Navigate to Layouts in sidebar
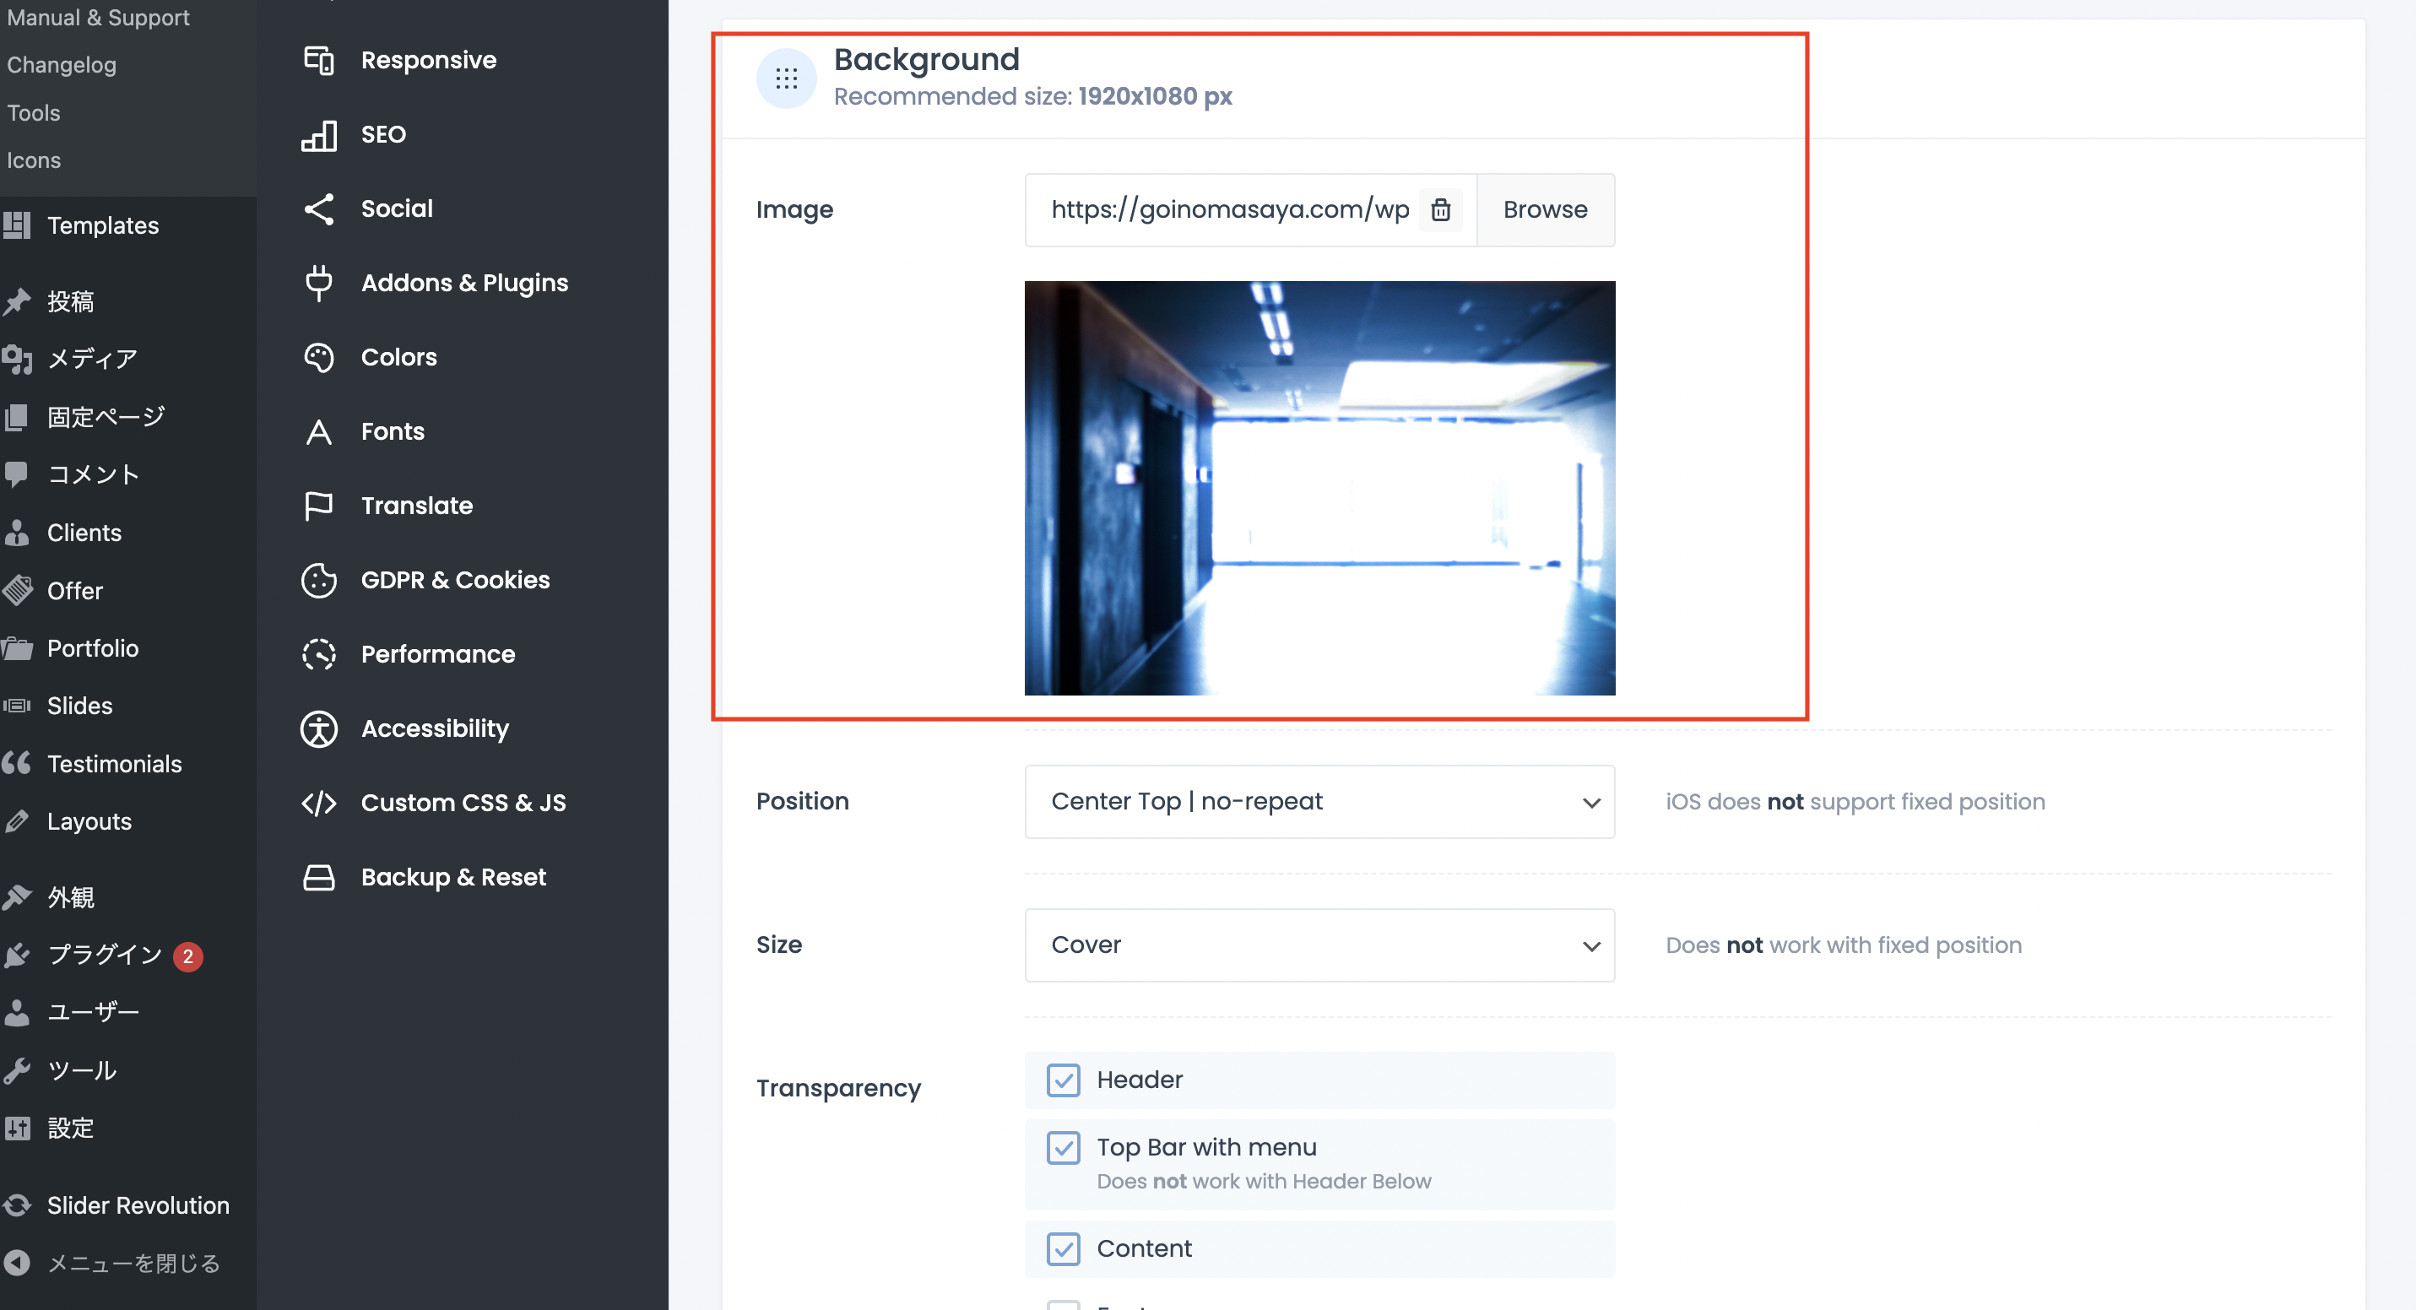2416x1310 pixels. pyautogui.click(x=89, y=821)
